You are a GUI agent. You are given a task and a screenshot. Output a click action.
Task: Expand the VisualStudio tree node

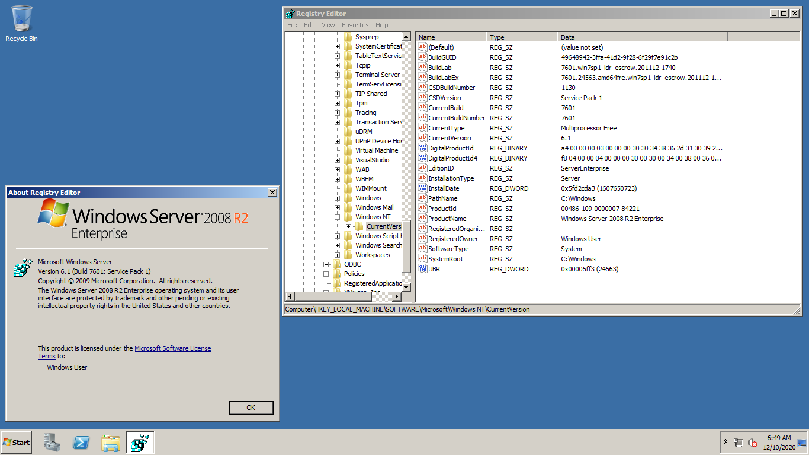pyautogui.click(x=338, y=160)
